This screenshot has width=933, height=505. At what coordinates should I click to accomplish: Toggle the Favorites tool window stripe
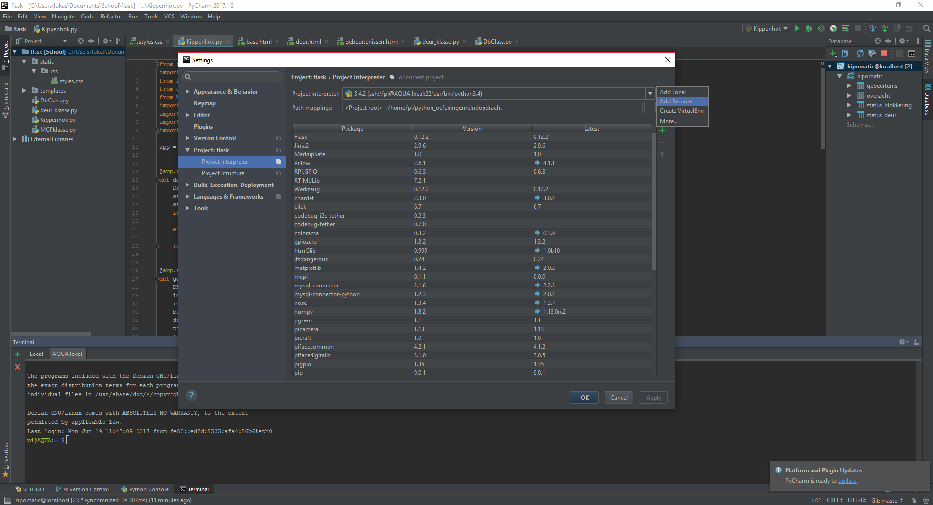(6, 459)
